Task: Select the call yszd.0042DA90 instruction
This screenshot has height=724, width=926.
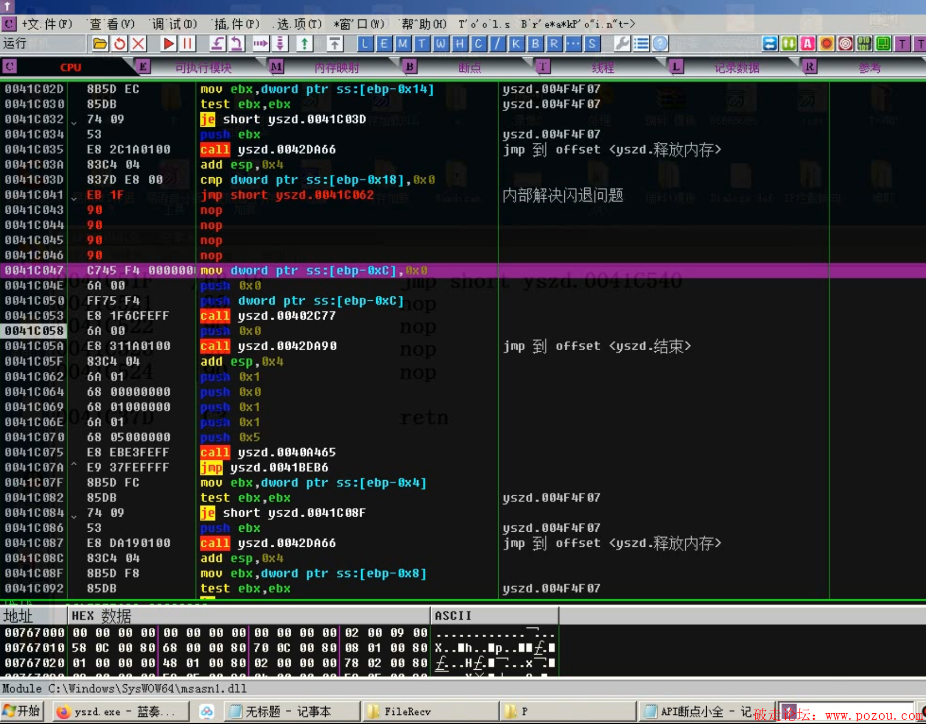Action: (268, 346)
